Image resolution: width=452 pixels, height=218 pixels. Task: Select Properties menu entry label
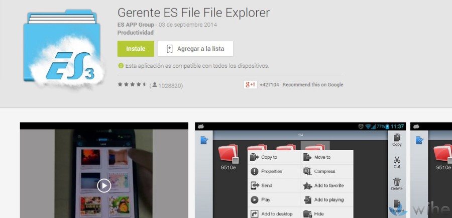[272, 171]
